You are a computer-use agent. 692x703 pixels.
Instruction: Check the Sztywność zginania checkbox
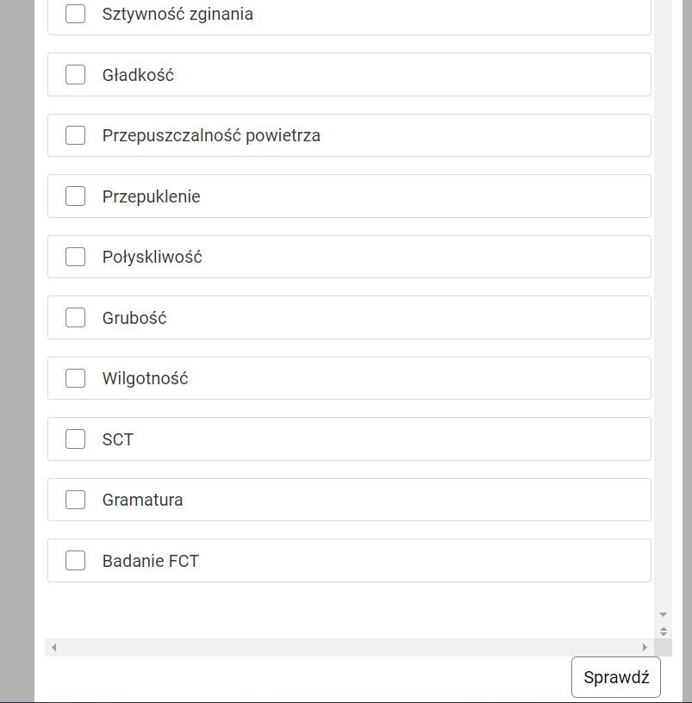[x=76, y=14]
